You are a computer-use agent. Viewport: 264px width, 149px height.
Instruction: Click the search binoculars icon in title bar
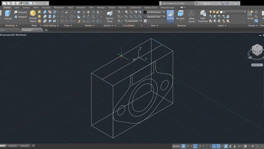click(196, 3)
